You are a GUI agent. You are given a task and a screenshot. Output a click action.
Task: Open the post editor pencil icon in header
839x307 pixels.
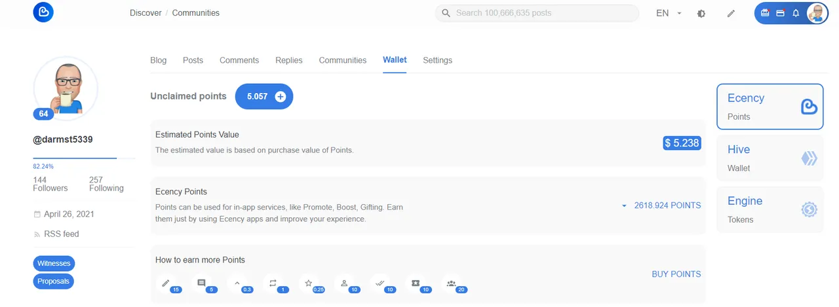(732, 13)
